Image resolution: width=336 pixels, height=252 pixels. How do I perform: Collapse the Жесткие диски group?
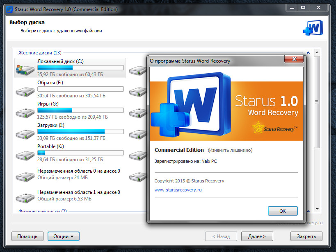pyautogui.click(x=308, y=53)
